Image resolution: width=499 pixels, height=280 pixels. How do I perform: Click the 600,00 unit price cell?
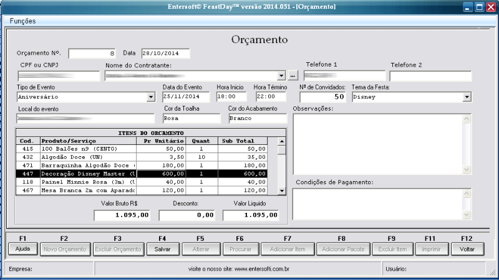(x=162, y=174)
